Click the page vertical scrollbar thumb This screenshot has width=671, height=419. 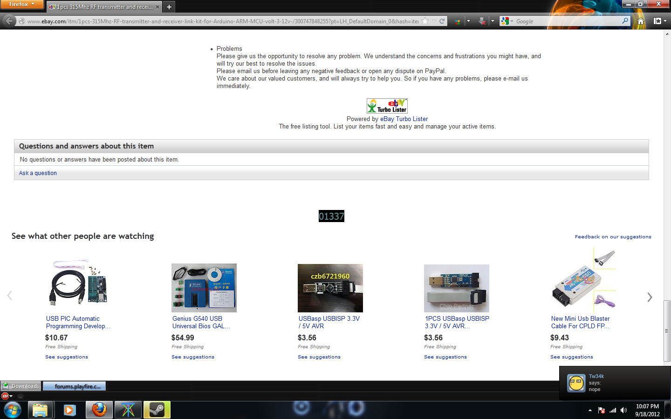(x=667, y=331)
